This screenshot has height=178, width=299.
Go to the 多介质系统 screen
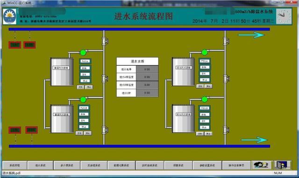coord(67,165)
